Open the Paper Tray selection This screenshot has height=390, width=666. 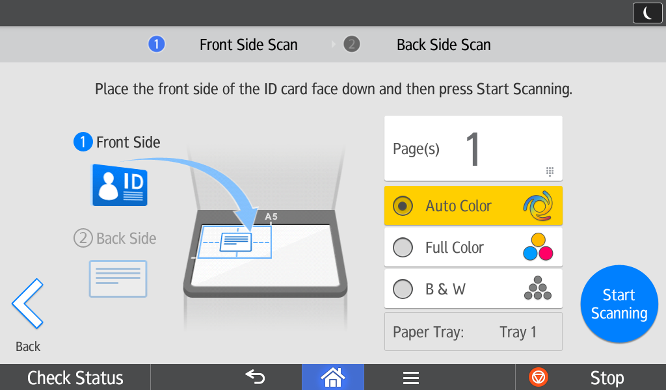[473, 332]
